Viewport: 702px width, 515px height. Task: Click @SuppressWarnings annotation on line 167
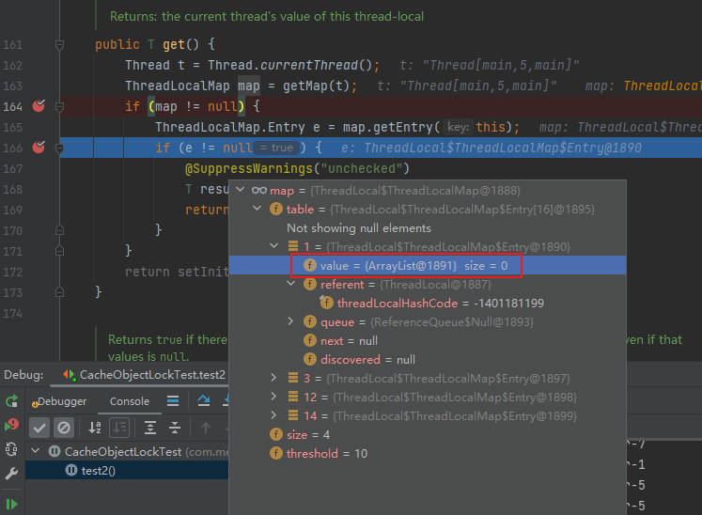(x=248, y=169)
